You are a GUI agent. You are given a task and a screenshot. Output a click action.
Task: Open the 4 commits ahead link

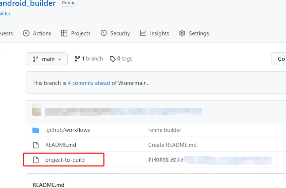89,83
